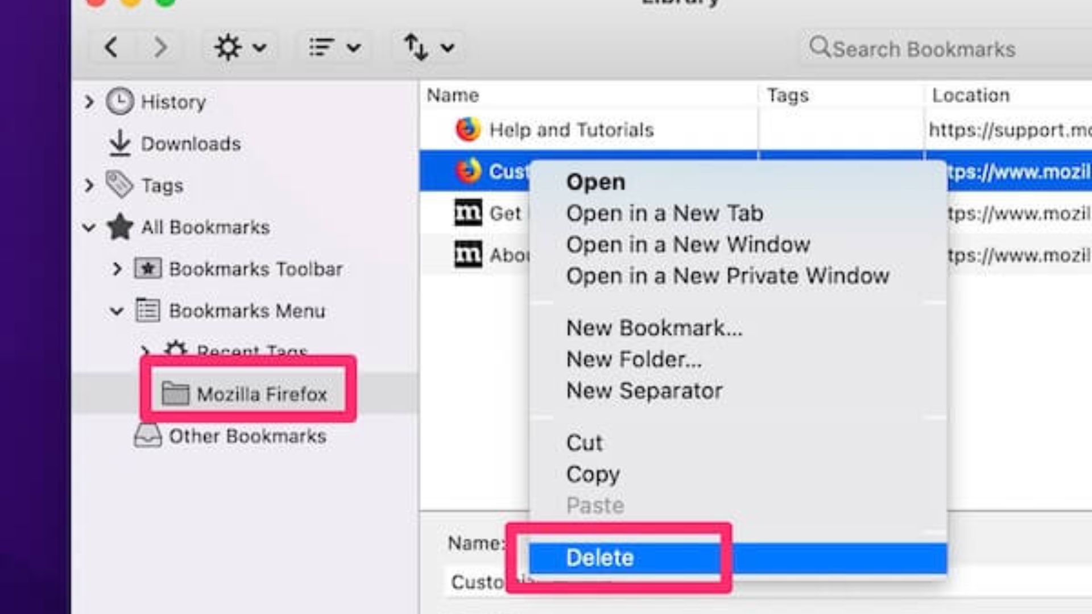
Task: Select the Bookmarks Menu folder icon
Action: [x=148, y=310]
